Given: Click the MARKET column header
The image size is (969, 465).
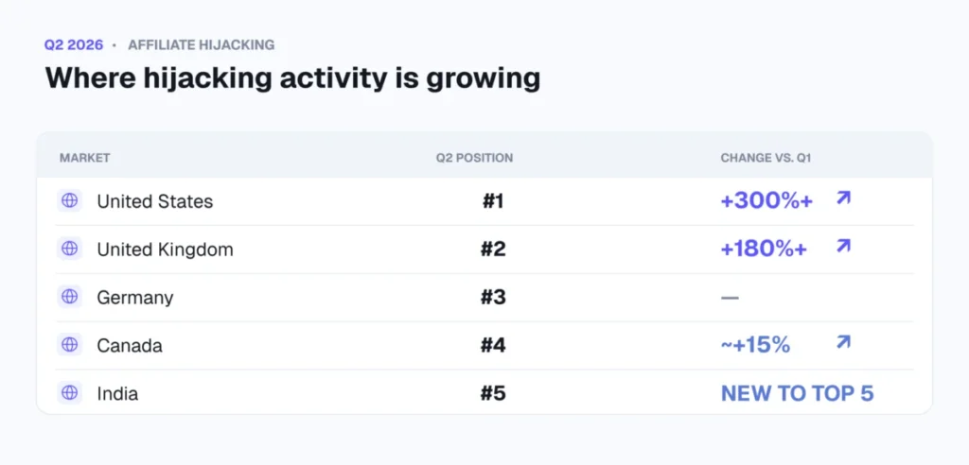Looking at the screenshot, I should pyautogui.click(x=84, y=158).
